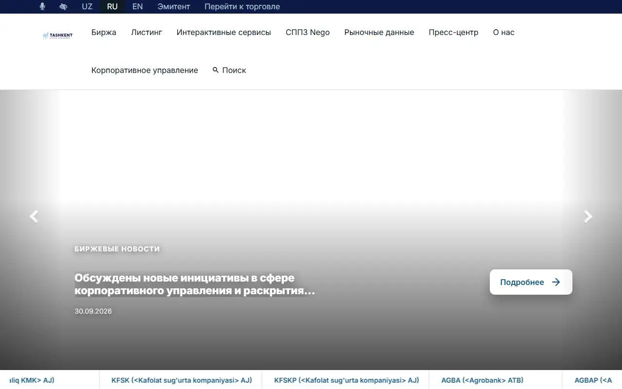Open the Пресс-центр menu

tap(453, 33)
